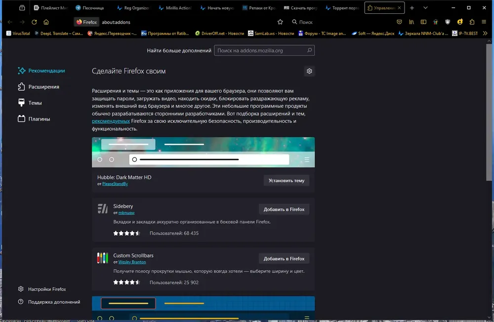
Task: Bookmark this page with the star icon
Action: (x=280, y=22)
